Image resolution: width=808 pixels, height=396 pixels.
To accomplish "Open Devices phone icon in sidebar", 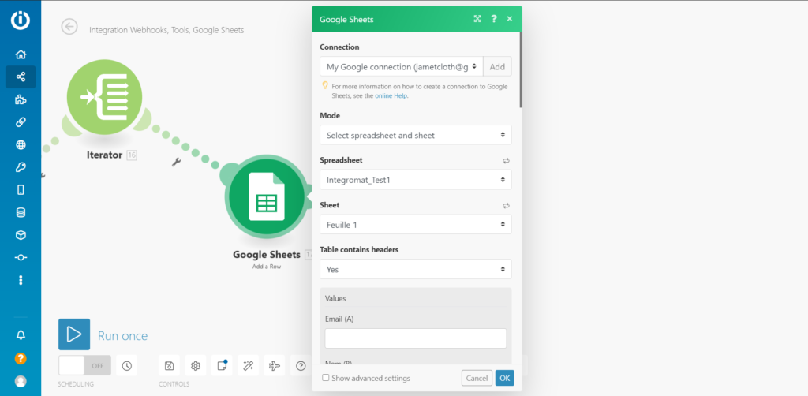I will [x=21, y=190].
